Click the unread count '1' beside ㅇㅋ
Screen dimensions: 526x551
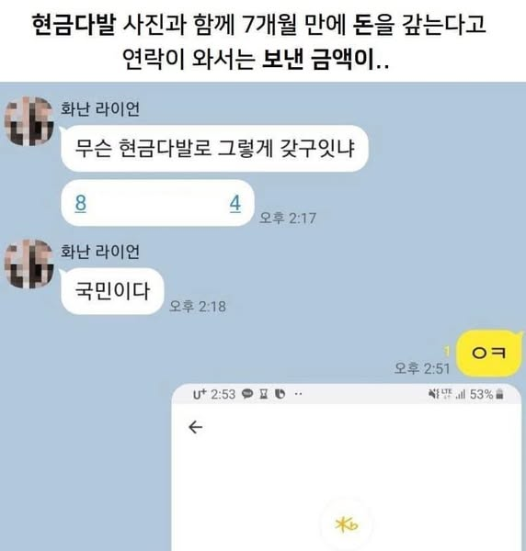pos(447,351)
